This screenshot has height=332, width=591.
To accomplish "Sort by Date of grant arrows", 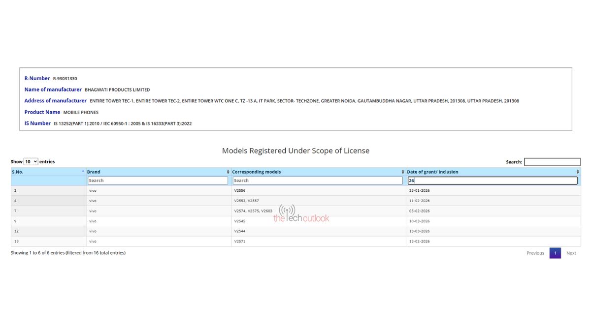I will (578, 172).
